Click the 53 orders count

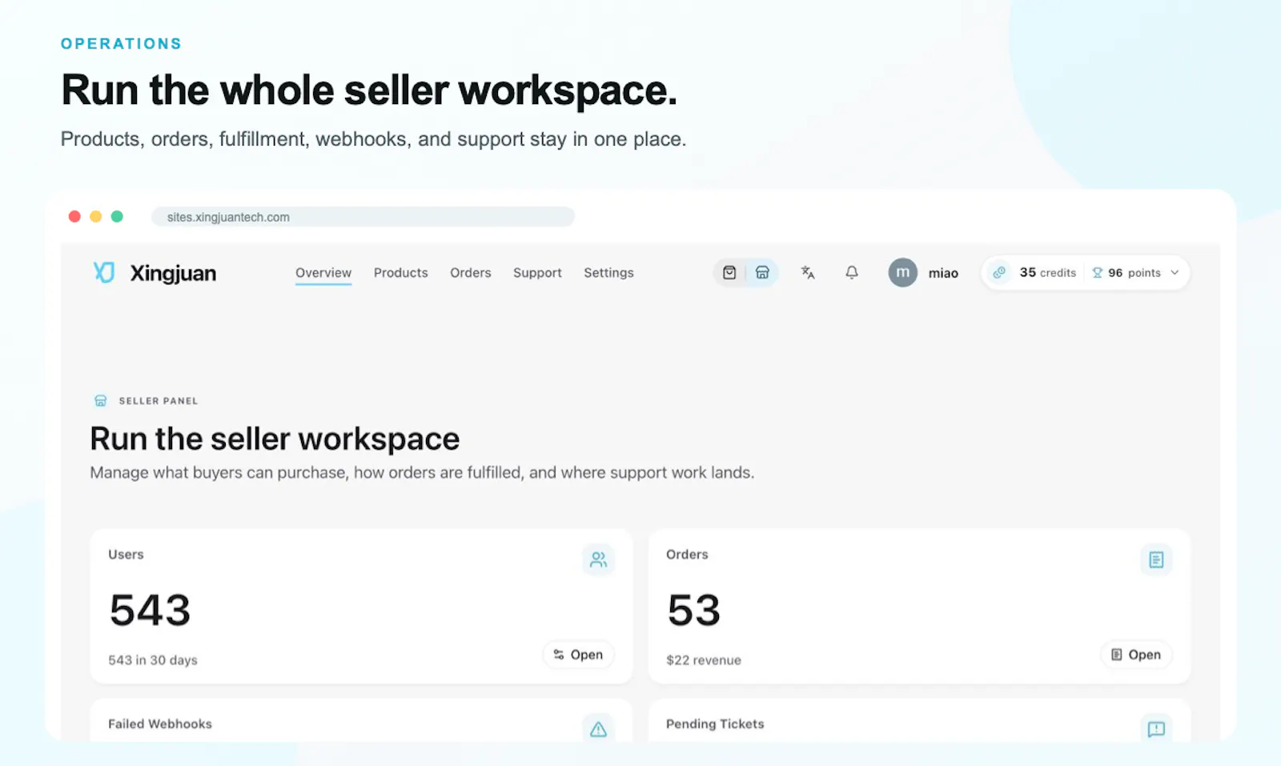(x=694, y=611)
